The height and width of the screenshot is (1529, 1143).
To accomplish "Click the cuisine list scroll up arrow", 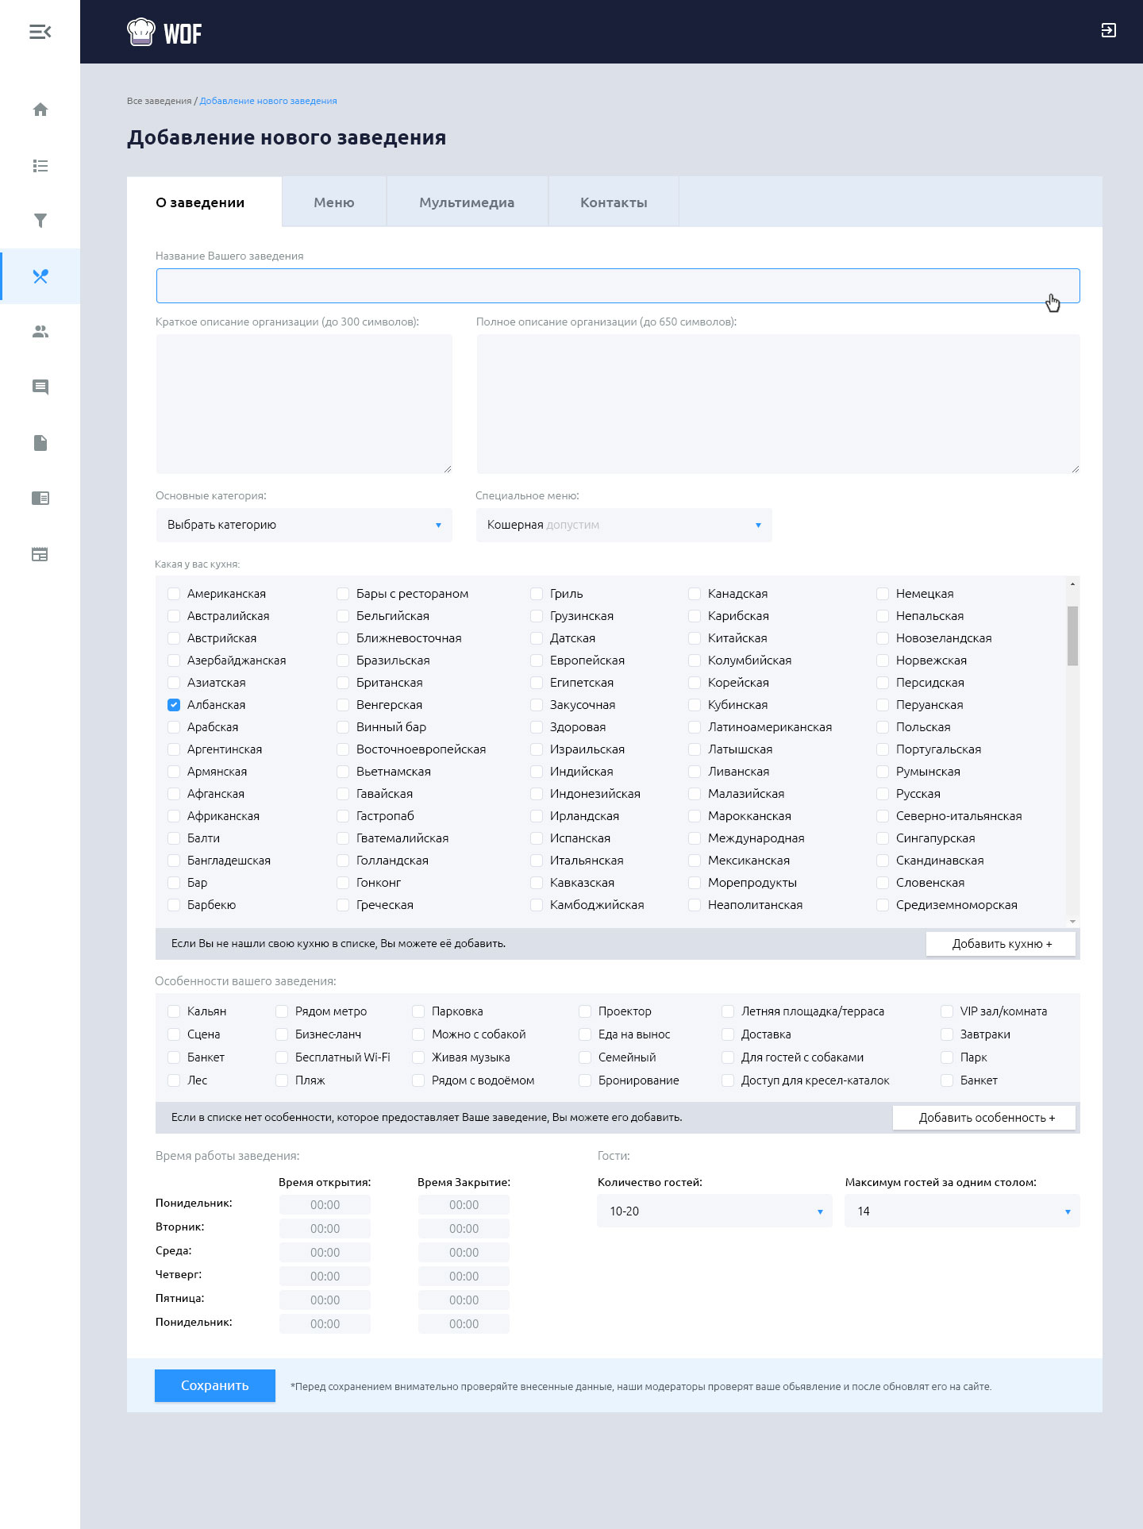I will (1072, 583).
